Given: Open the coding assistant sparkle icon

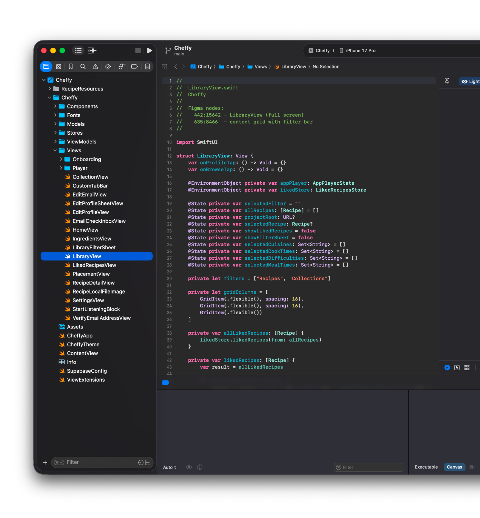Looking at the screenshot, I should (x=92, y=50).
